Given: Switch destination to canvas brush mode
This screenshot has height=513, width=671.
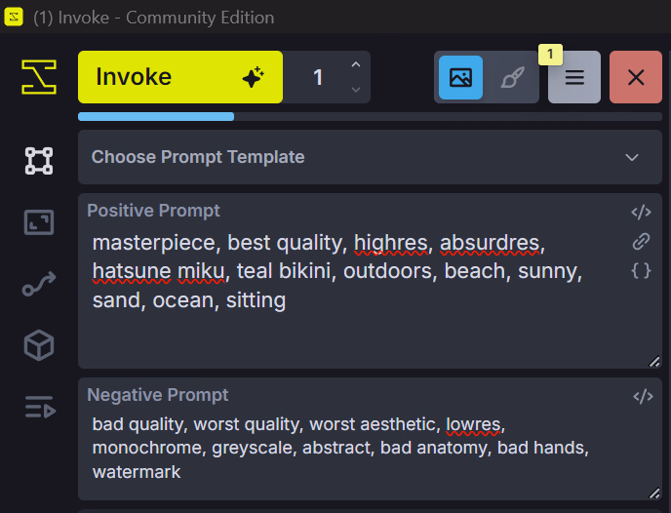Looking at the screenshot, I should point(512,77).
